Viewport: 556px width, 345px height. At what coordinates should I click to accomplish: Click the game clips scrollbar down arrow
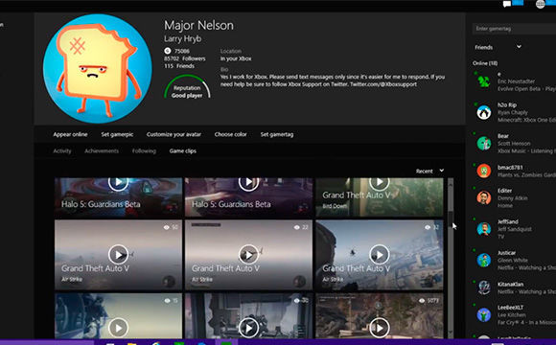click(451, 333)
